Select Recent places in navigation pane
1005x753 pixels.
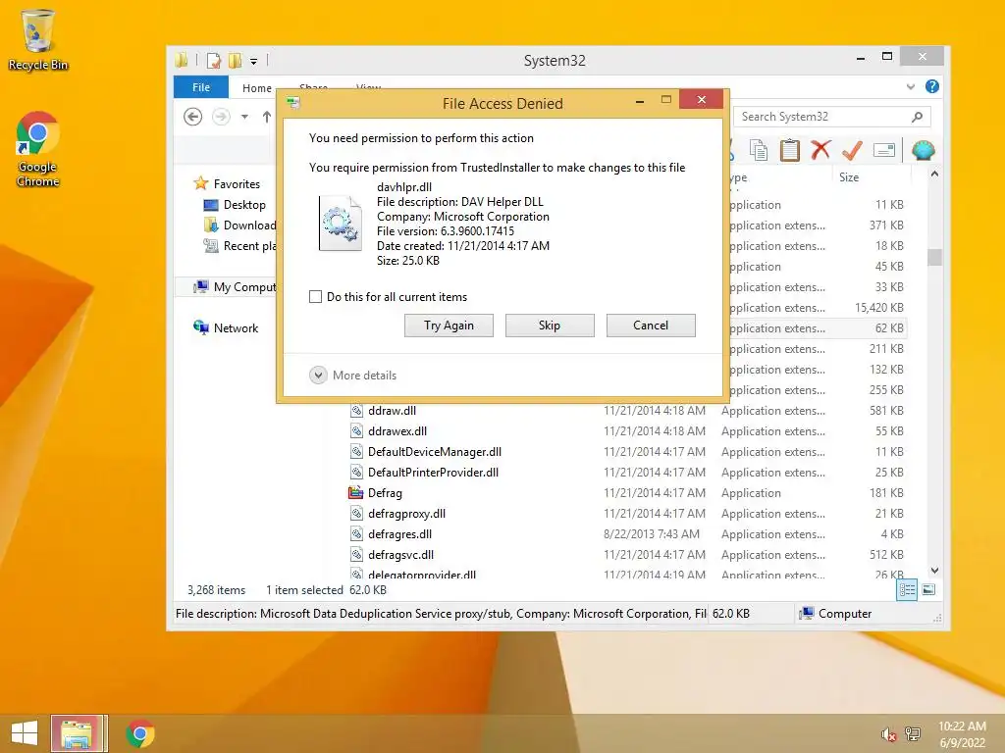[x=239, y=246]
